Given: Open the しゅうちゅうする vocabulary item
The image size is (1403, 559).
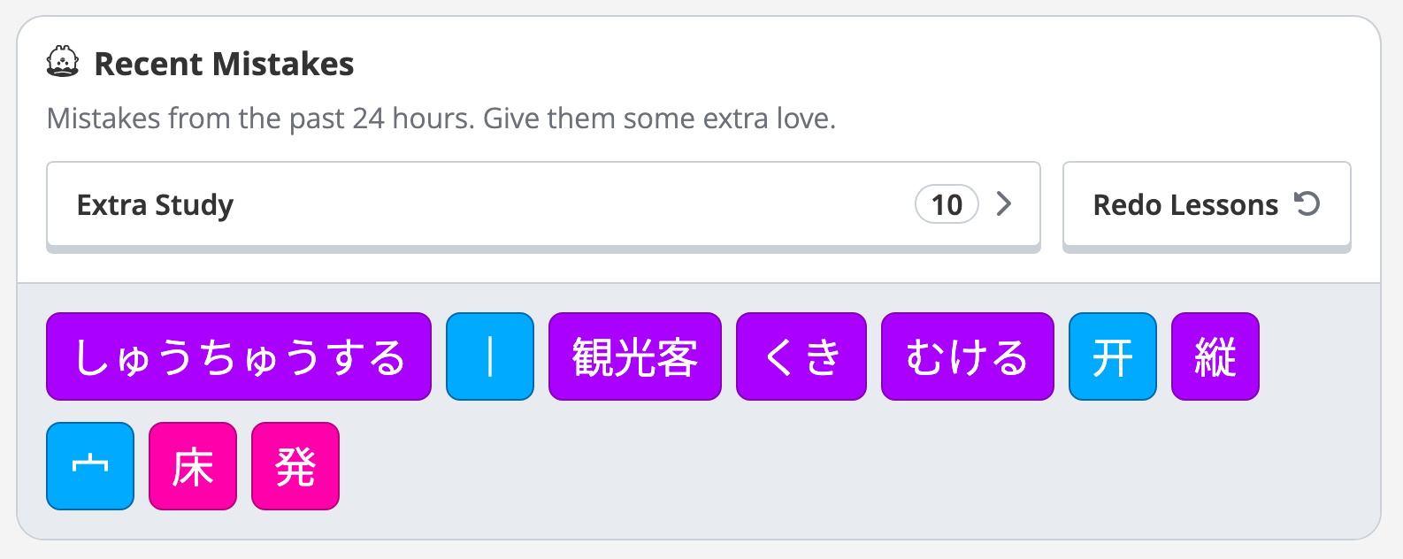Looking at the screenshot, I should point(239,356).
